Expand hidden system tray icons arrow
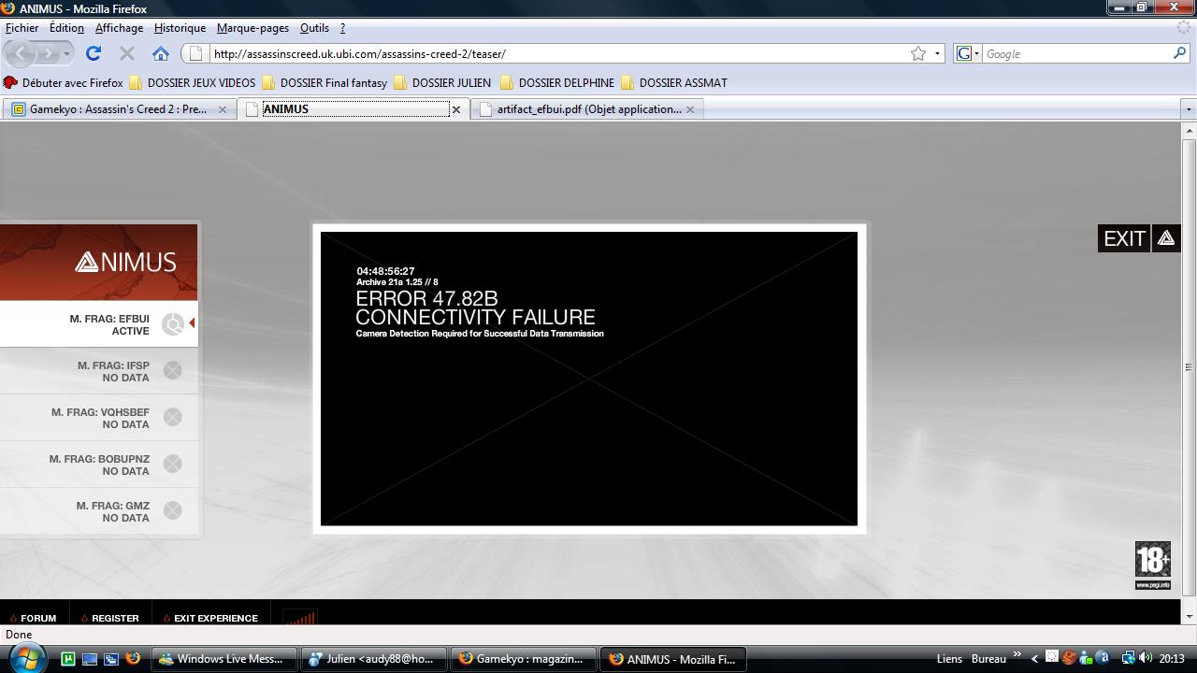Viewport: 1197px width, 673px height. [1034, 658]
